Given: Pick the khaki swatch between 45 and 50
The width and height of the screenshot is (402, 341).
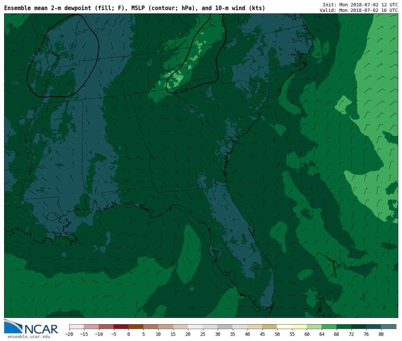Looking at the screenshot, I should [x=269, y=327].
